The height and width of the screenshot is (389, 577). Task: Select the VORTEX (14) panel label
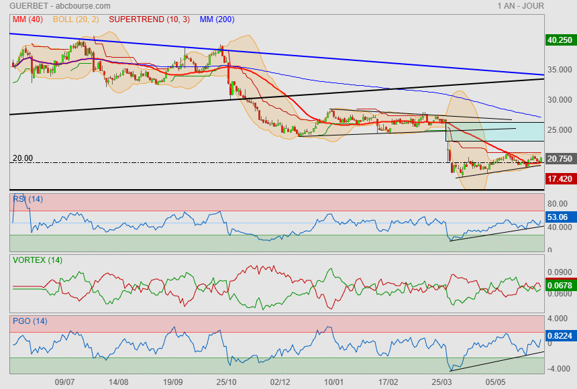click(x=37, y=260)
